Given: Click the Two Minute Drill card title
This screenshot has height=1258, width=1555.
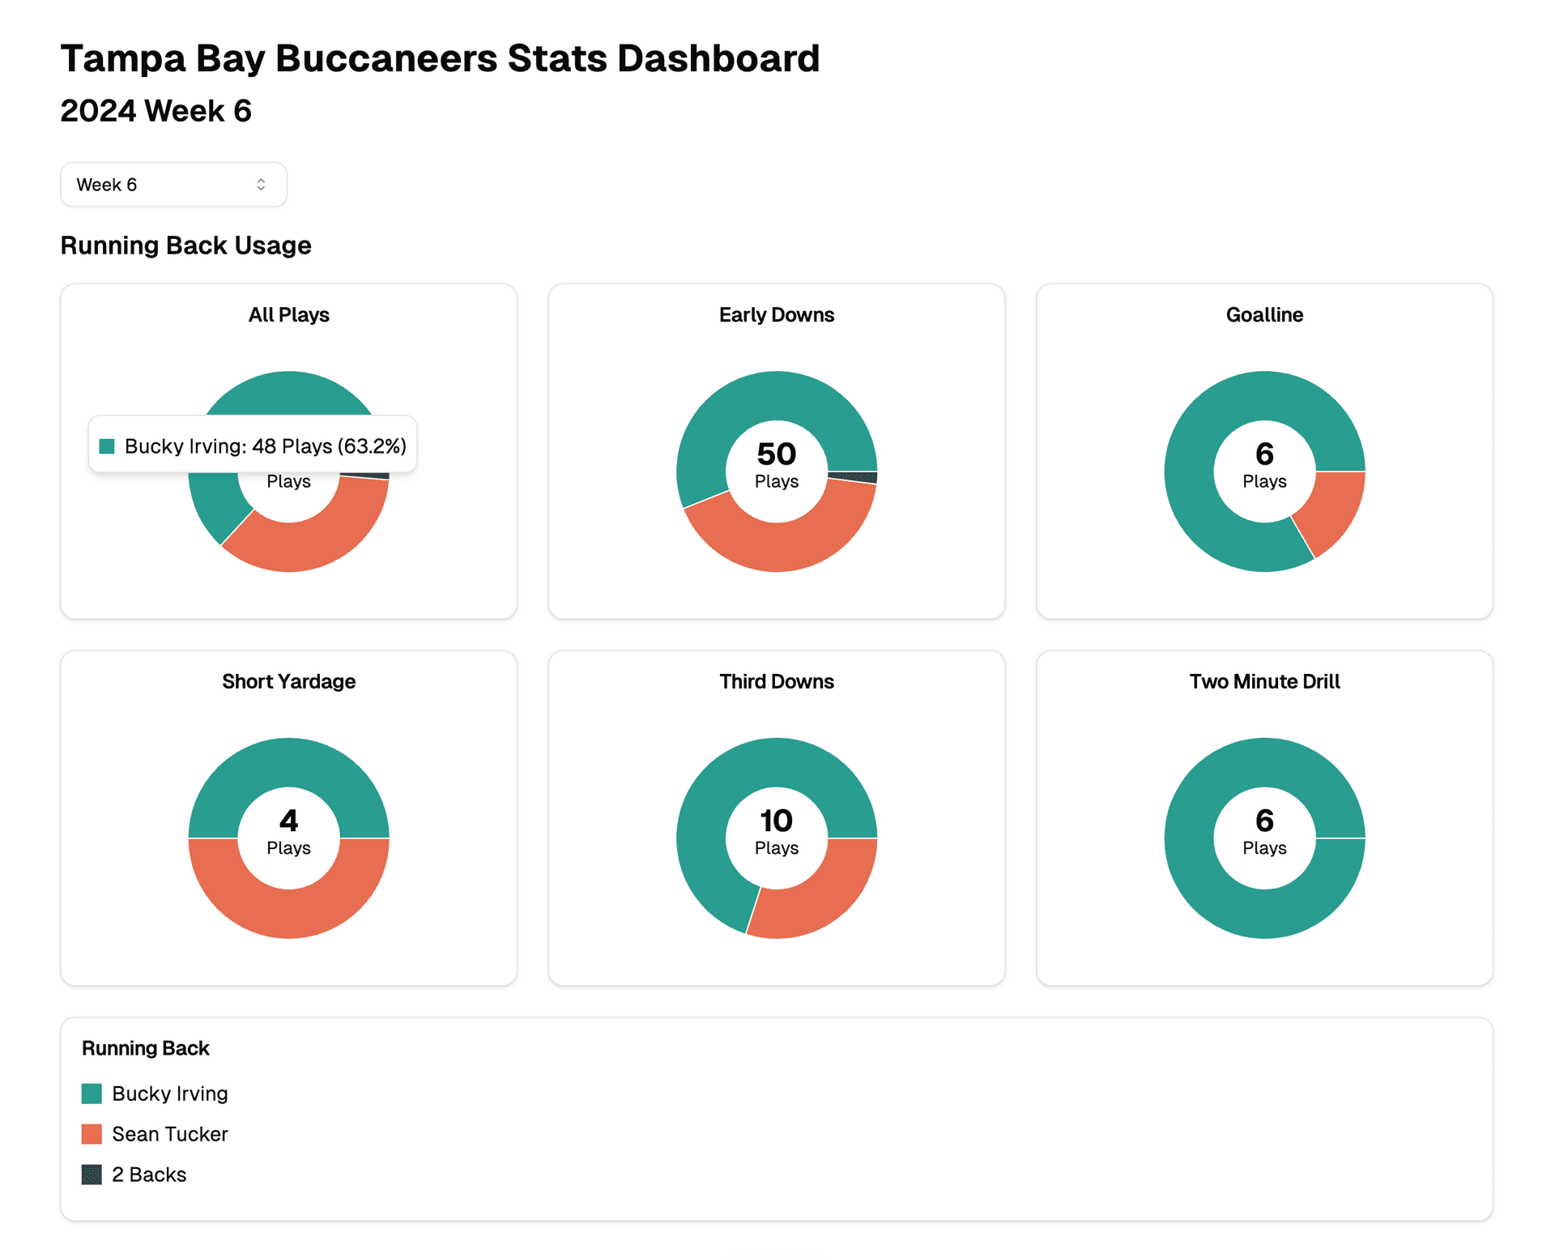Looking at the screenshot, I should click(1265, 682).
